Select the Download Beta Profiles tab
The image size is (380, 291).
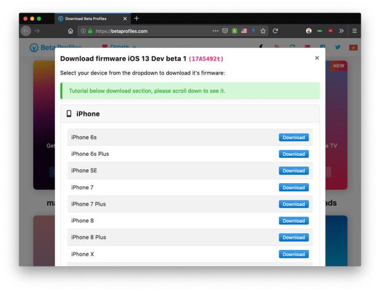(93, 19)
